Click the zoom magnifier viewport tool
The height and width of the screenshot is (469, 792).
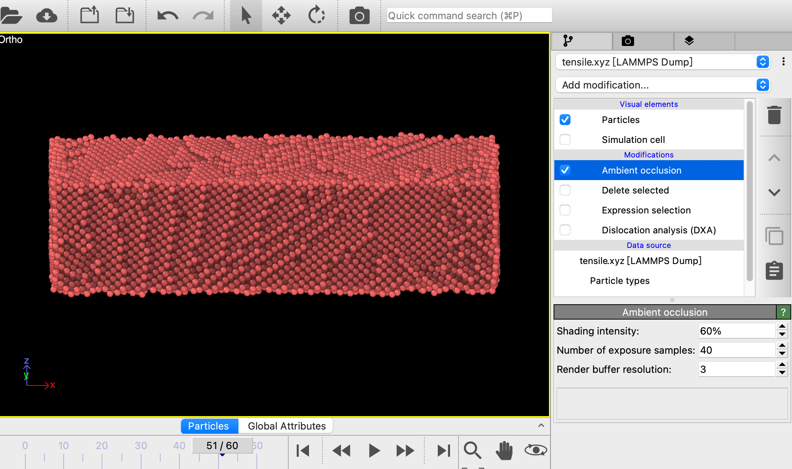click(472, 450)
